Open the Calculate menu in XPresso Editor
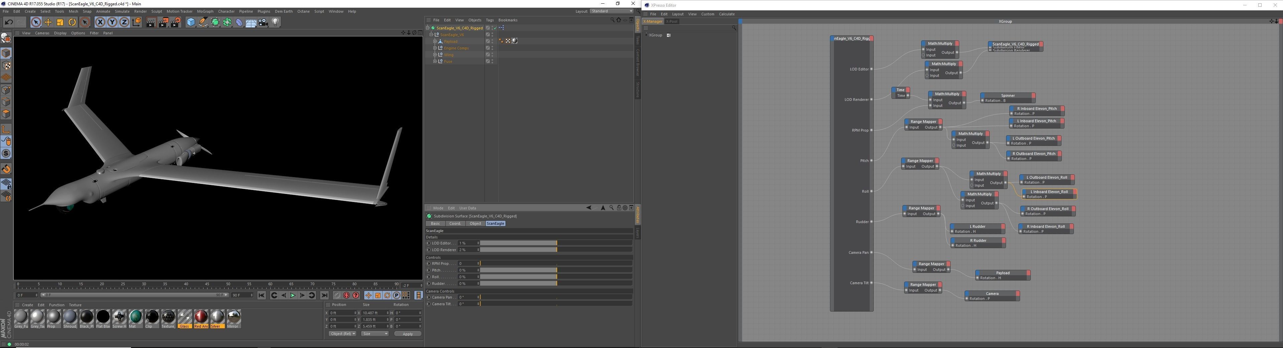Image resolution: width=1283 pixels, height=348 pixels. tap(727, 14)
